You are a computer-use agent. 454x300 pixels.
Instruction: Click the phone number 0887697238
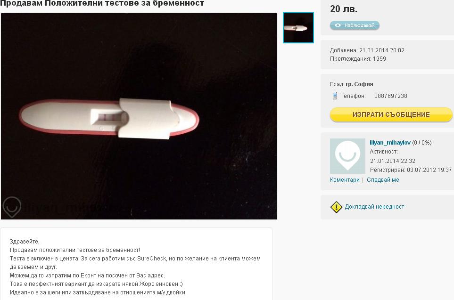click(390, 96)
